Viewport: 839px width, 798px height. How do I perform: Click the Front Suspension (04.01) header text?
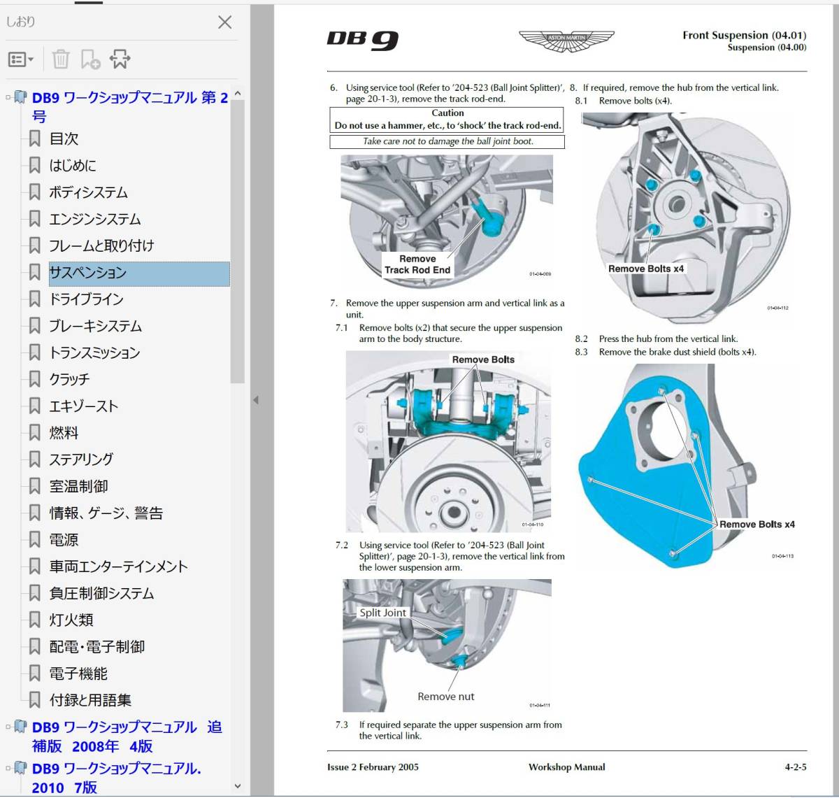[745, 35]
